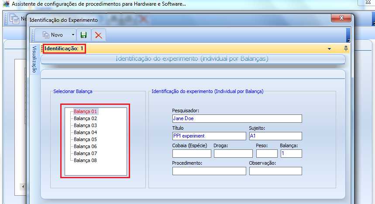Click the new document icon in the background window
This screenshot has width=375, height=204.
coord(14,19)
